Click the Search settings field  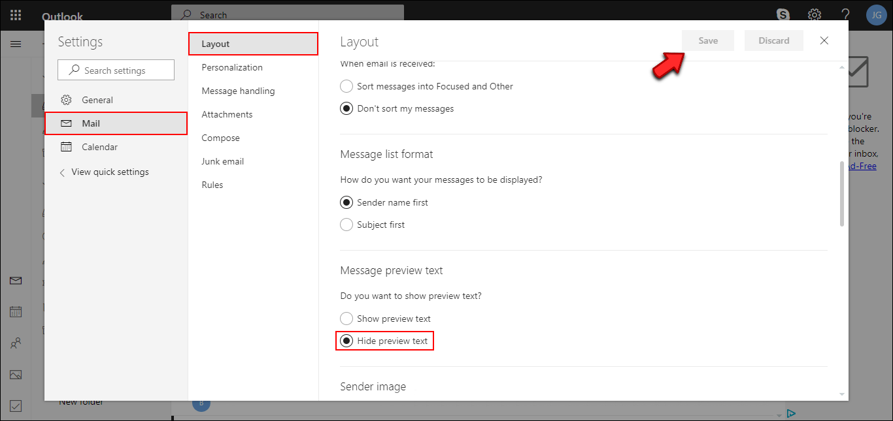116,70
